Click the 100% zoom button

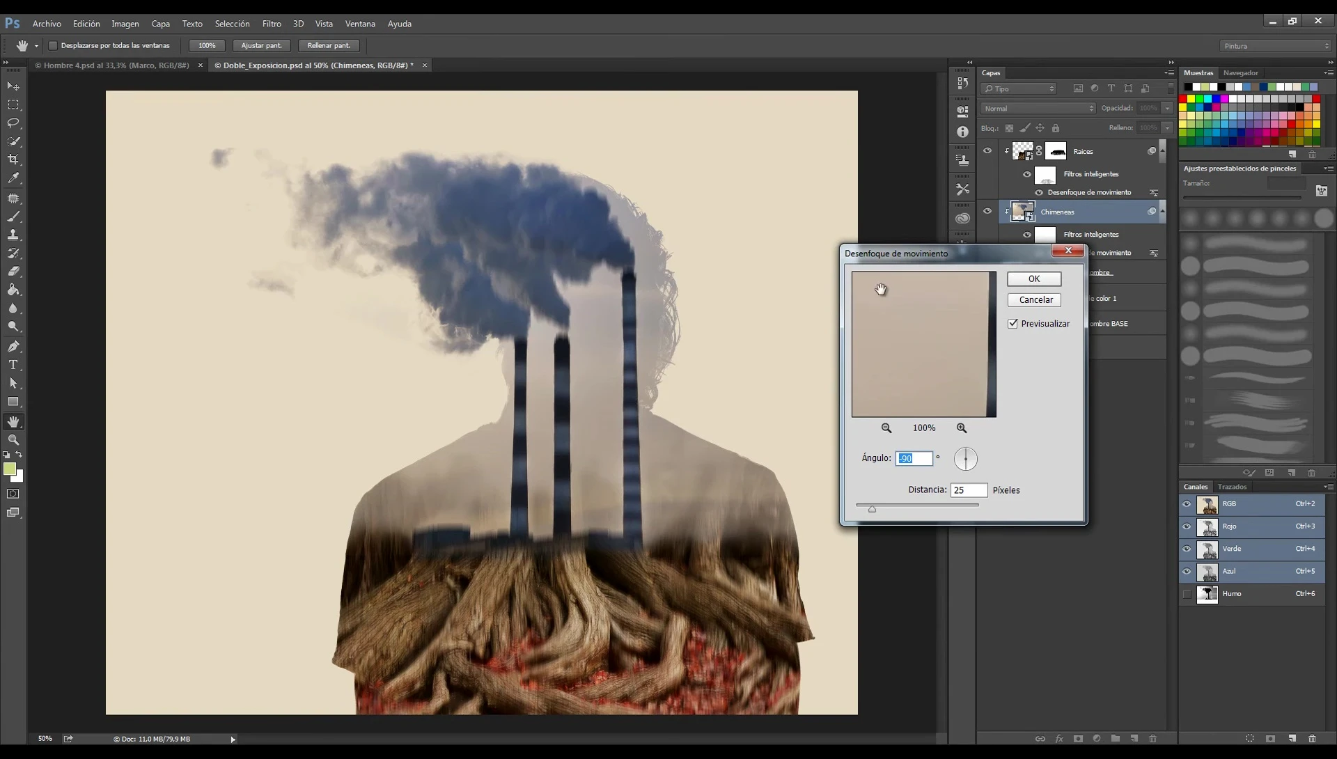click(207, 45)
